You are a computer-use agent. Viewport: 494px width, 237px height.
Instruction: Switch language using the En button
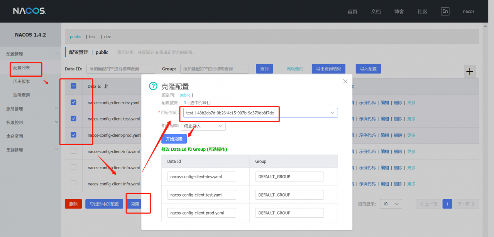(x=445, y=11)
